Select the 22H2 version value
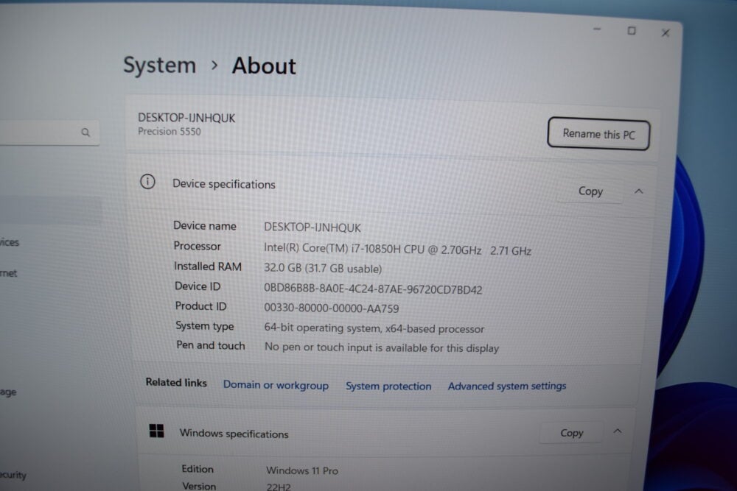Image resolution: width=737 pixels, height=491 pixels. (x=279, y=487)
